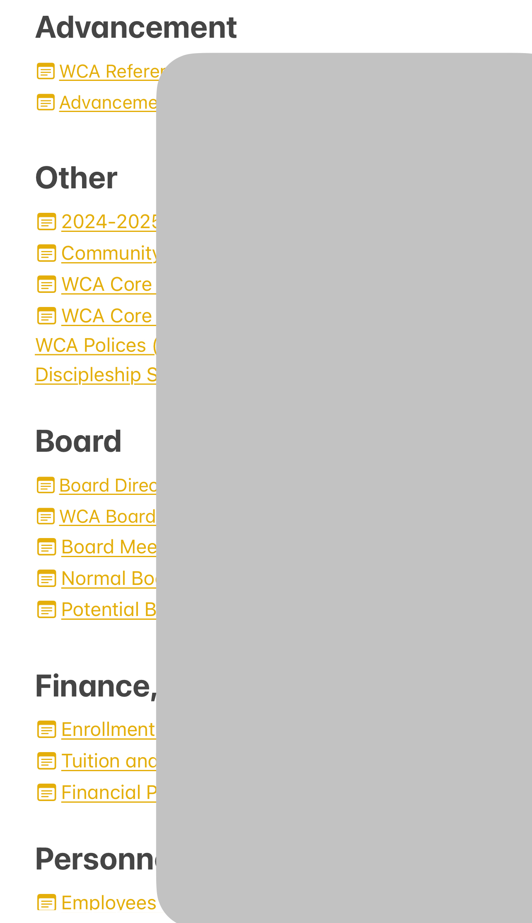Click the document icon next to 2024-2025 link
Viewport: 532px width, 923px height.
(46, 222)
